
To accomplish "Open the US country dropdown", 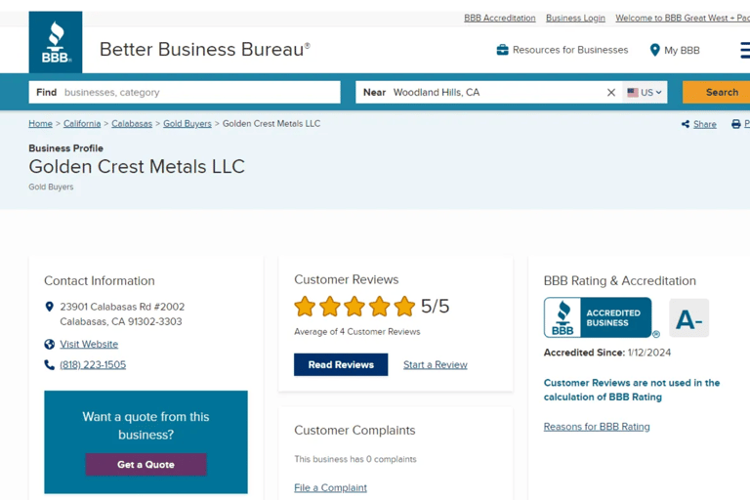I will coord(645,93).
